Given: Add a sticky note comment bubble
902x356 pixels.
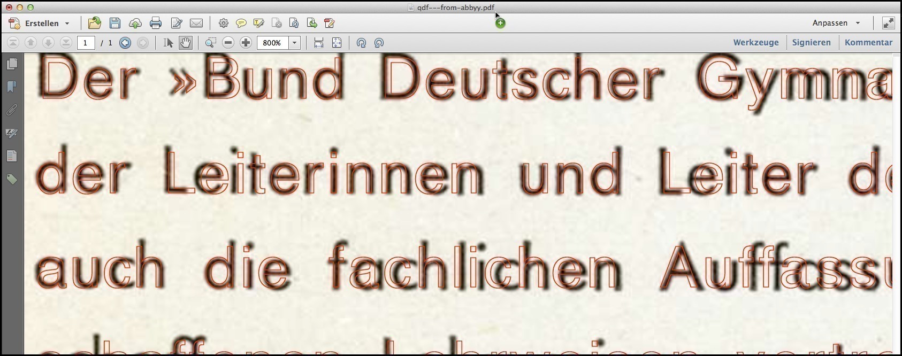Looking at the screenshot, I should 241,23.
